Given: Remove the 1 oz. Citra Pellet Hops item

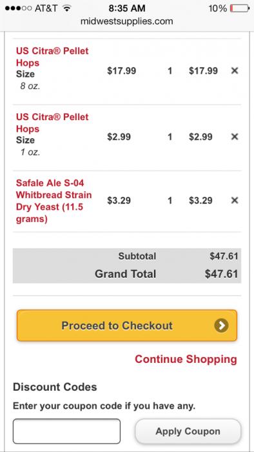Looking at the screenshot, I should point(235,137).
